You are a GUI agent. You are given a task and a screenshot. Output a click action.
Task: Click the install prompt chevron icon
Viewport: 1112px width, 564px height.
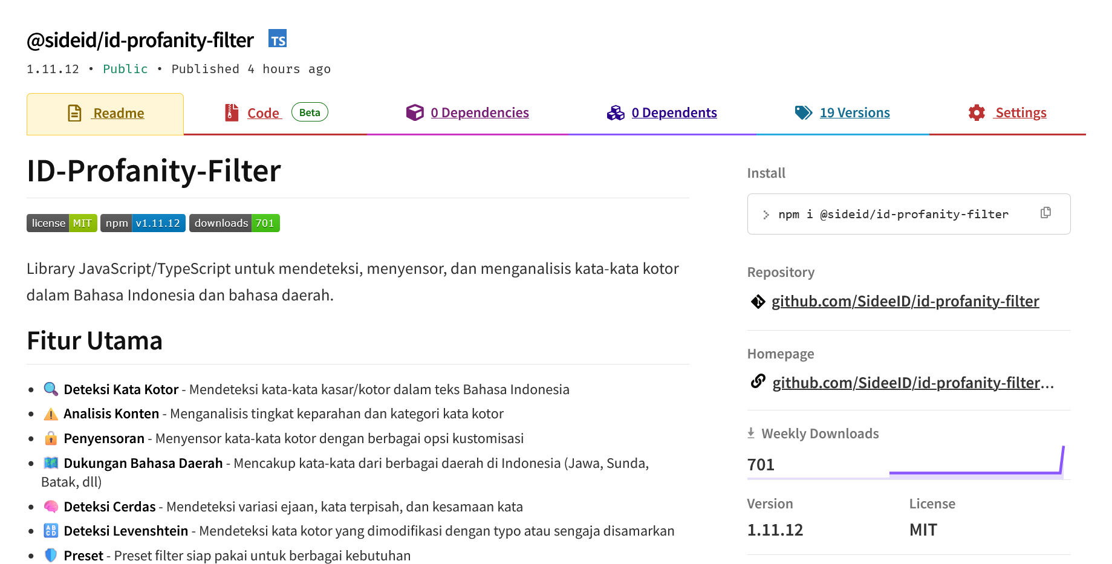(x=766, y=215)
